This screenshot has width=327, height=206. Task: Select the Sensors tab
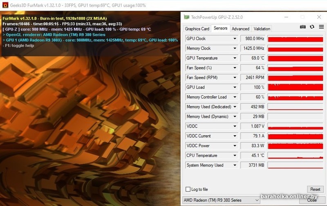click(x=220, y=28)
